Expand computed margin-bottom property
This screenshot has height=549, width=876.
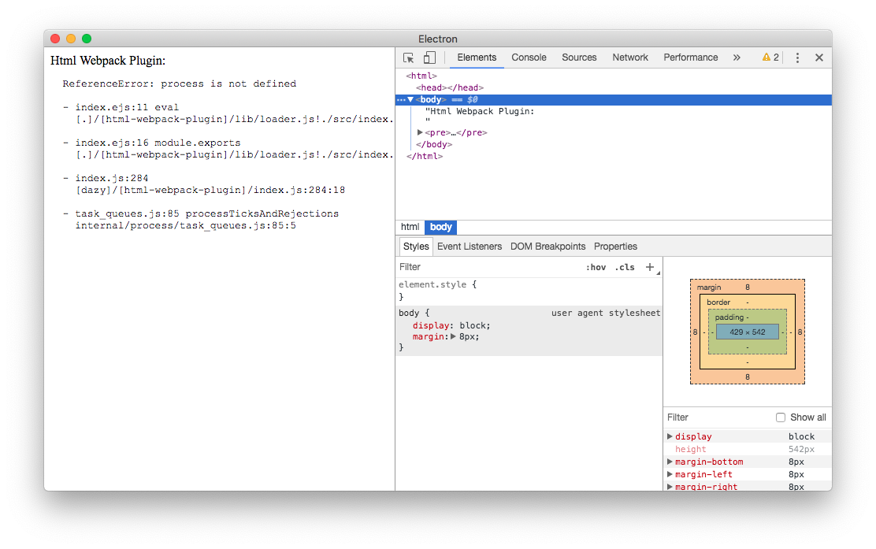[670, 462]
